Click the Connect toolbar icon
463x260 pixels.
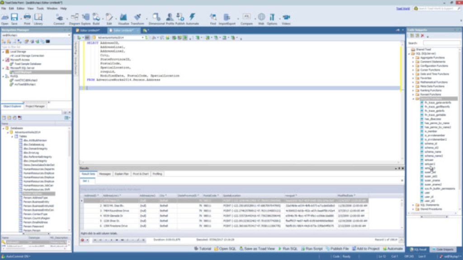pyautogui.click(x=59, y=18)
